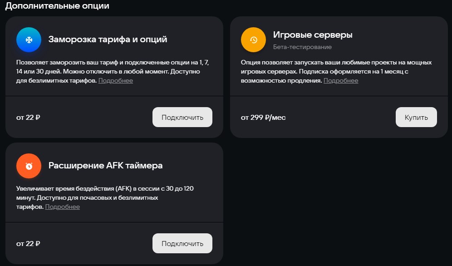Open Подробнее link about game servers

[x=341, y=80]
